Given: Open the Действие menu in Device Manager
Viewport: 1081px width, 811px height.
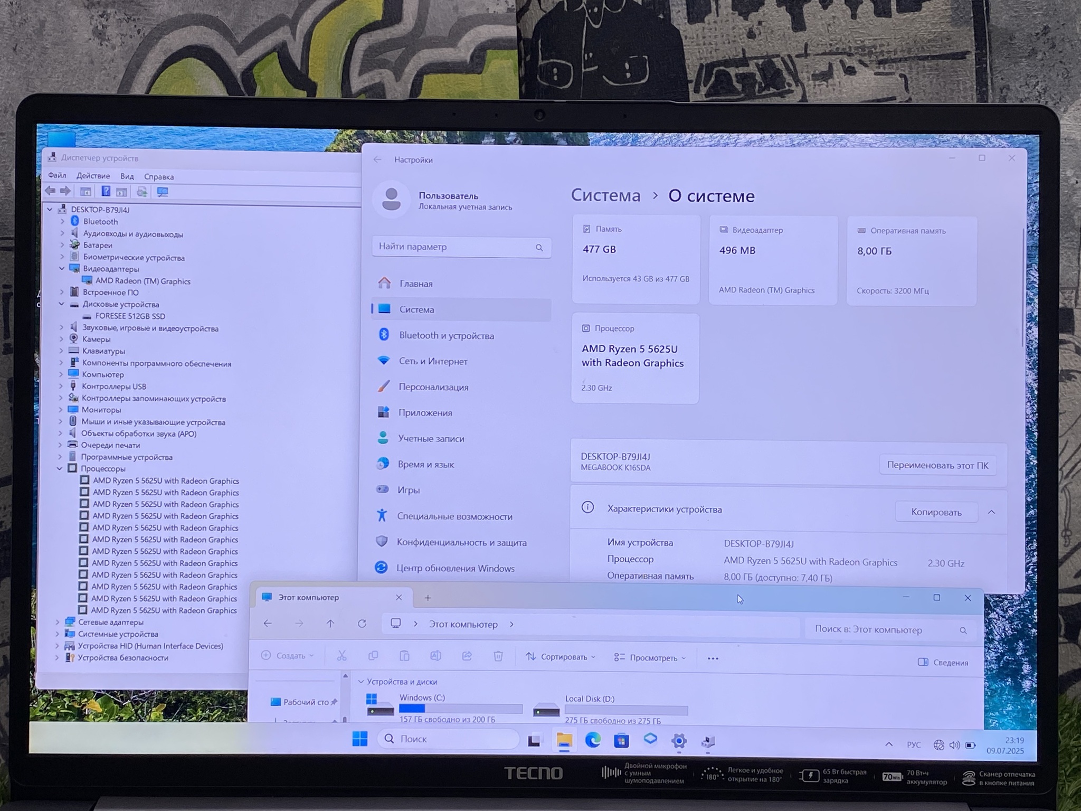Looking at the screenshot, I should tap(93, 176).
